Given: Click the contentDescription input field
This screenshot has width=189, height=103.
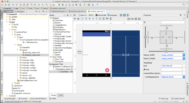Looking at the screenshot, I should [172, 73].
